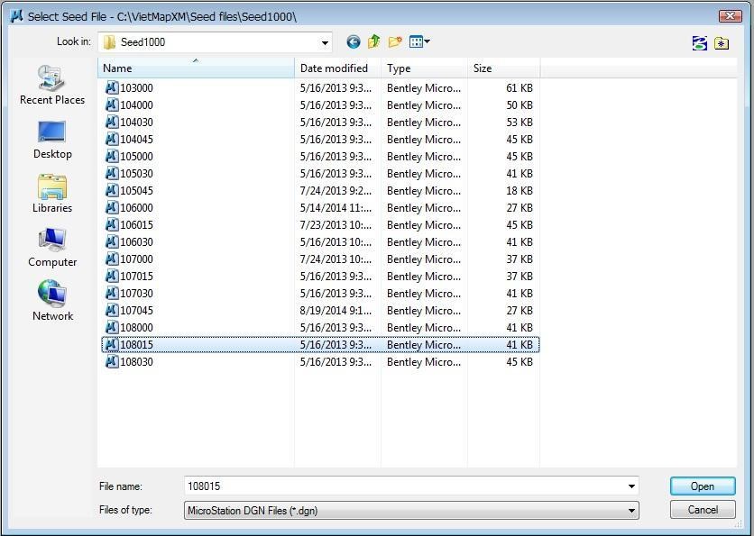
Task: Create a new folder
Action: (395, 42)
